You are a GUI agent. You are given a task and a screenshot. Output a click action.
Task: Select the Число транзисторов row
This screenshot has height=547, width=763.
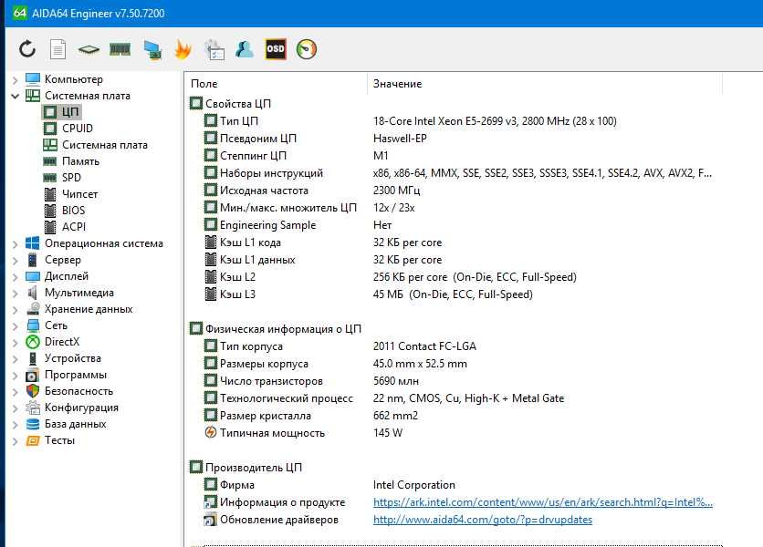[455, 381]
